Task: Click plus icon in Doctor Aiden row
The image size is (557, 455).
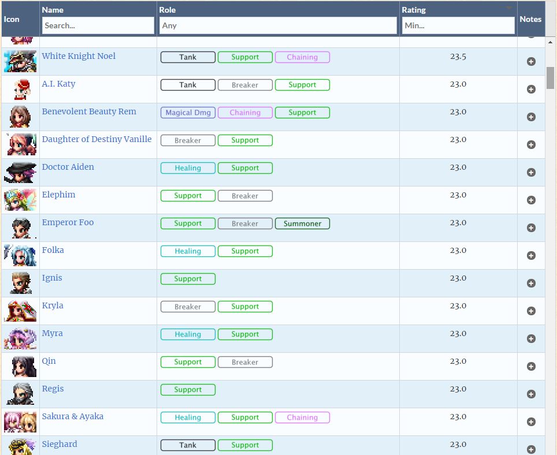Action: [x=531, y=172]
